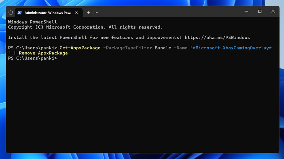Open a new tab with plus button
This screenshot has width=284, height=159.
coord(88,12)
